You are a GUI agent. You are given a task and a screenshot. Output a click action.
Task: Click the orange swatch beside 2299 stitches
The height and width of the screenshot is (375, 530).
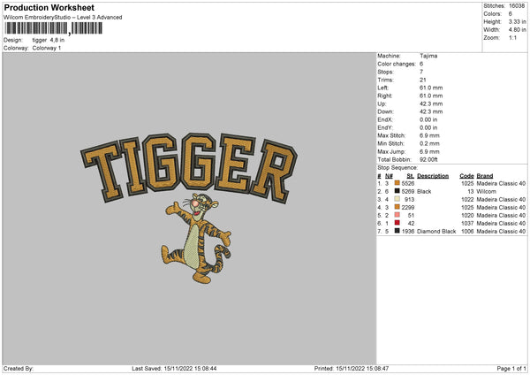point(397,207)
